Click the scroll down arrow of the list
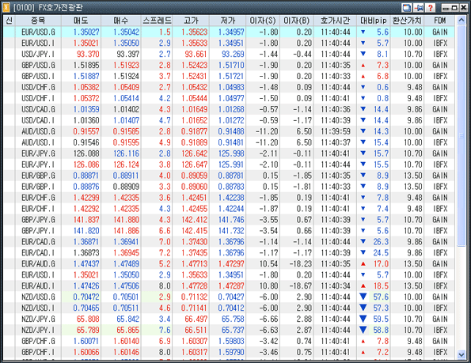 [x=461, y=354]
